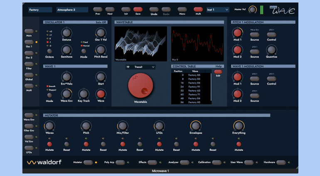Open the Osc 1 page tab
The height and width of the screenshot is (176, 320).
coord(29,42)
